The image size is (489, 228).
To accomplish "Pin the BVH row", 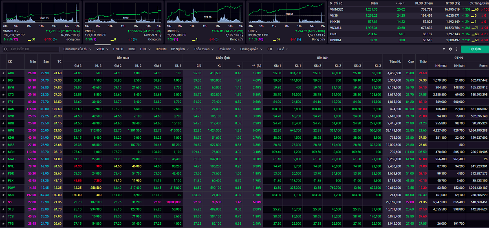I will [3, 87].
